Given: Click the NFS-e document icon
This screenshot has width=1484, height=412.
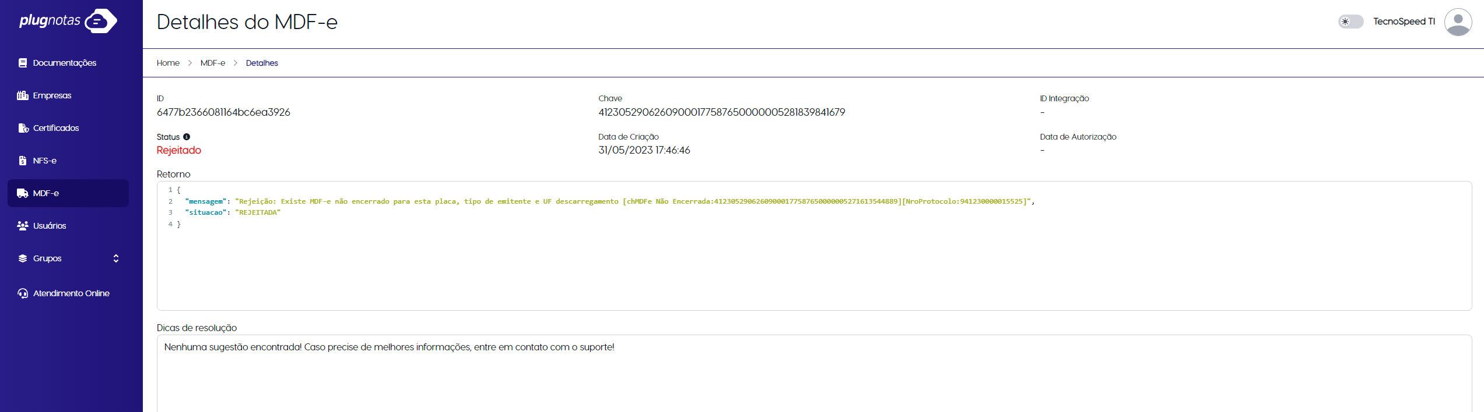Looking at the screenshot, I should (23, 161).
